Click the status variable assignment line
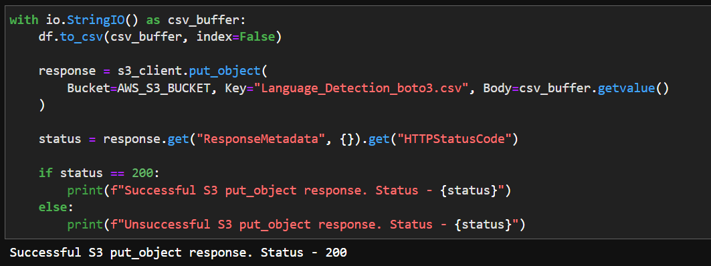This screenshot has width=711, height=266. pos(278,139)
